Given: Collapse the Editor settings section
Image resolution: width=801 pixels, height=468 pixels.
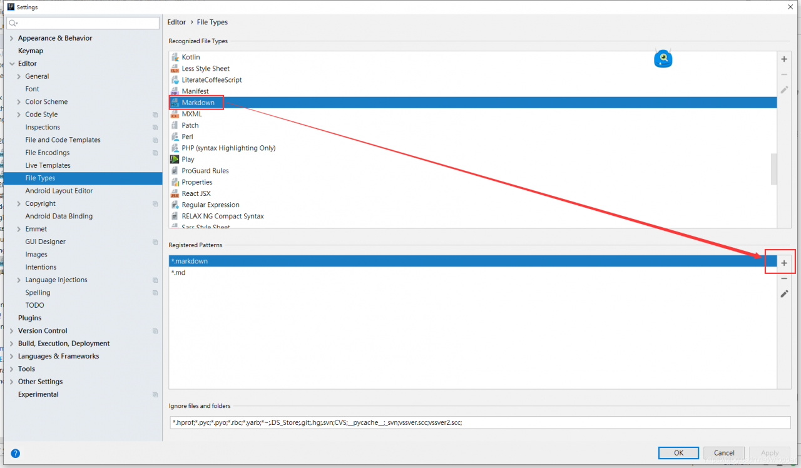Looking at the screenshot, I should 11,64.
